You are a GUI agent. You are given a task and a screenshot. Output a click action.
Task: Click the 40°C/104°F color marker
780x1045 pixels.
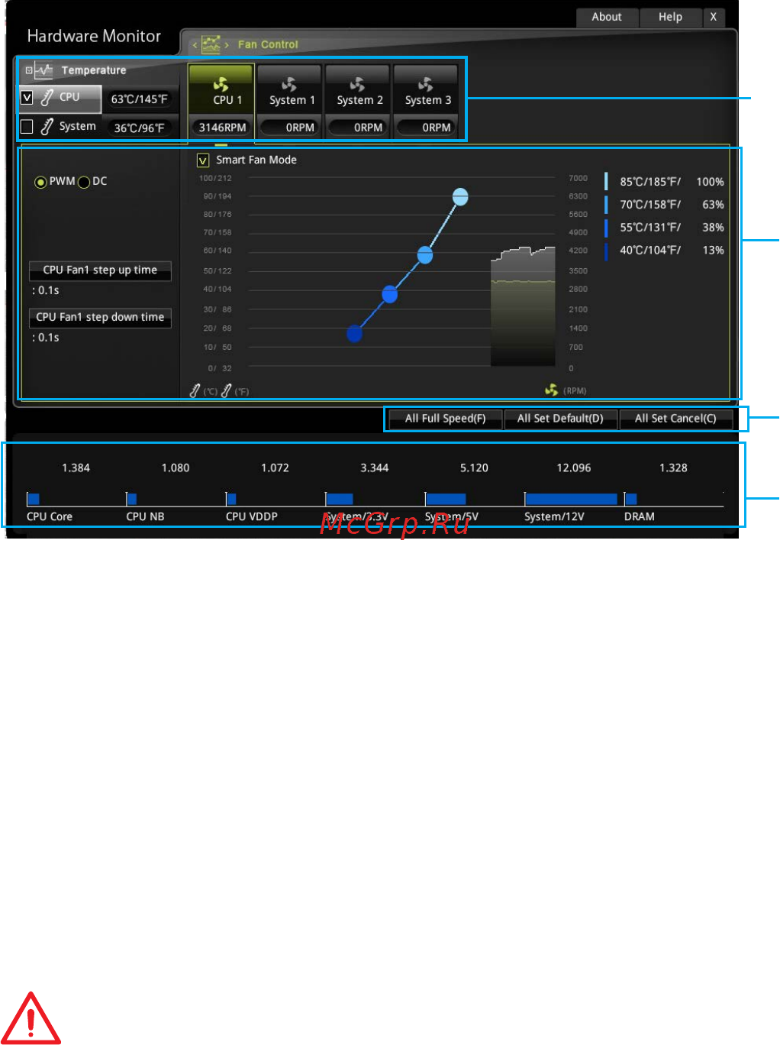(607, 251)
